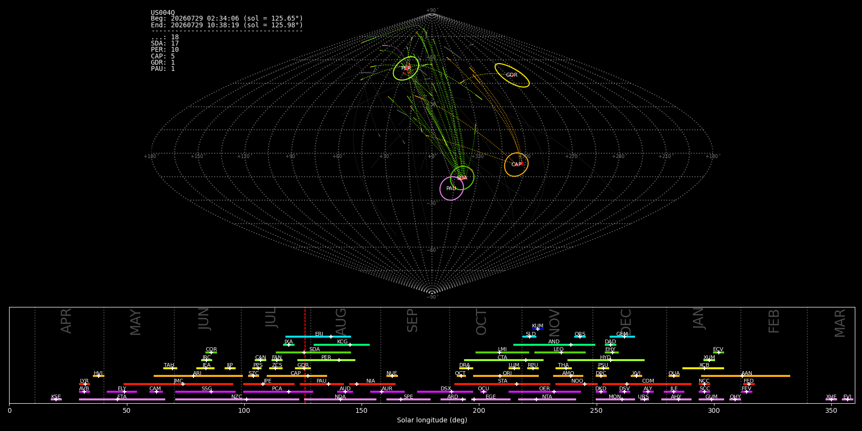Click the PAU radiant circle on sky map

click(x=452, y=189)
